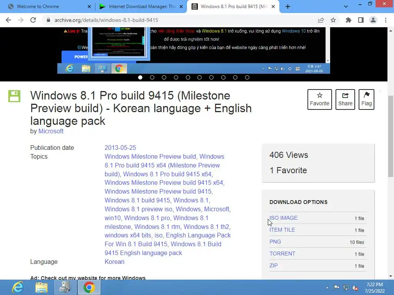Select the tenth carousel dot
Image resolution: width=394 pixels, height=295 pixels.
247,78
